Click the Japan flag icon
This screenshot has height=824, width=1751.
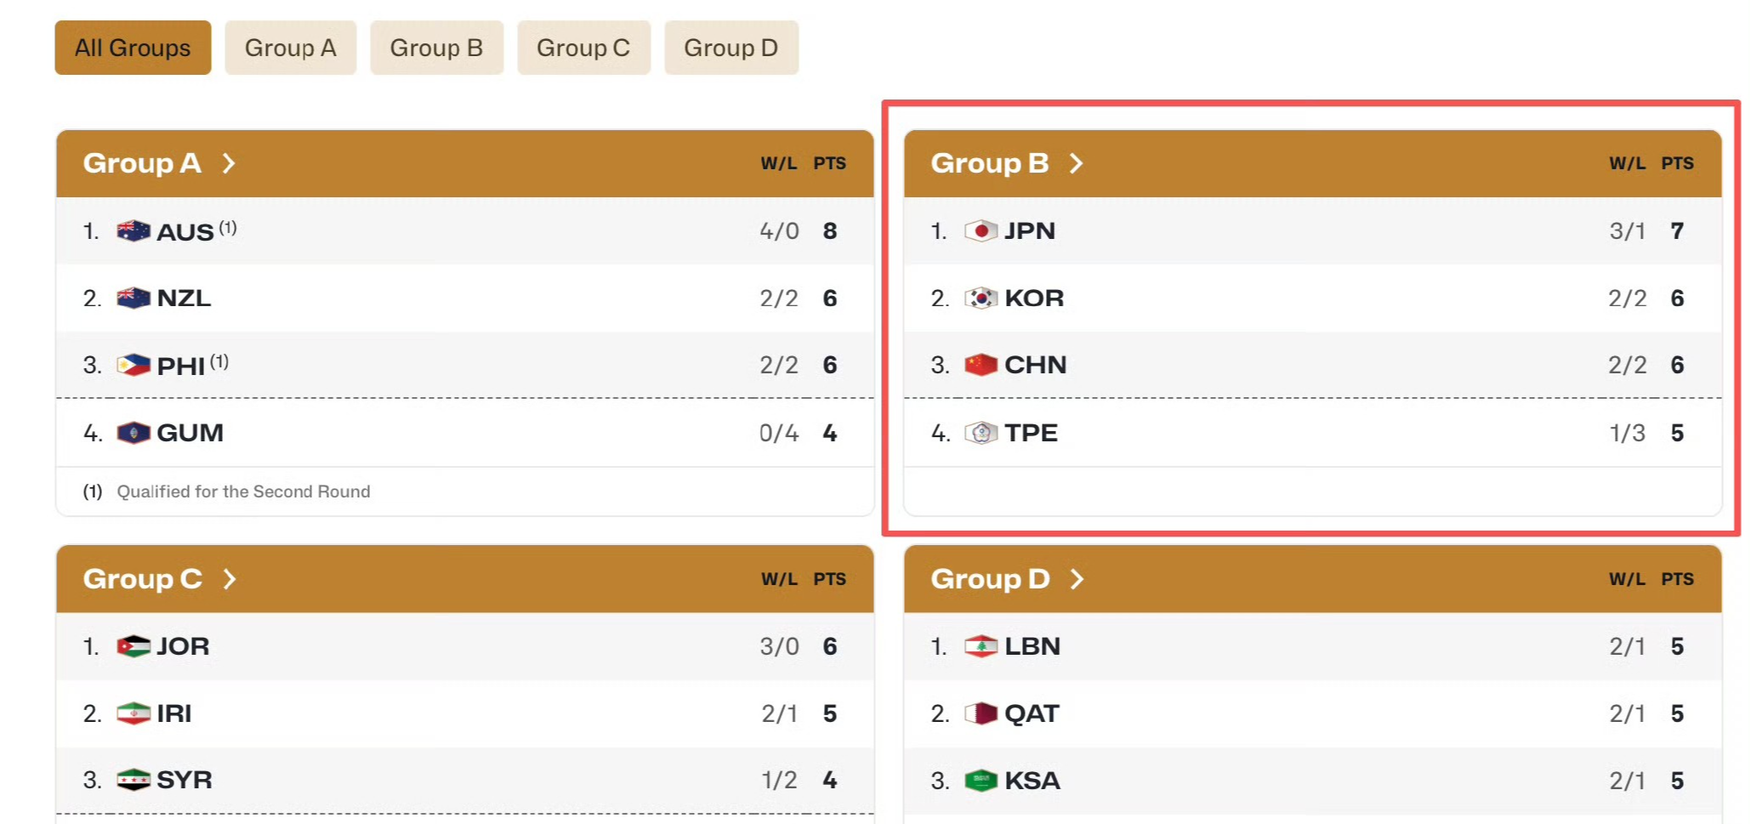click(981, 231)
